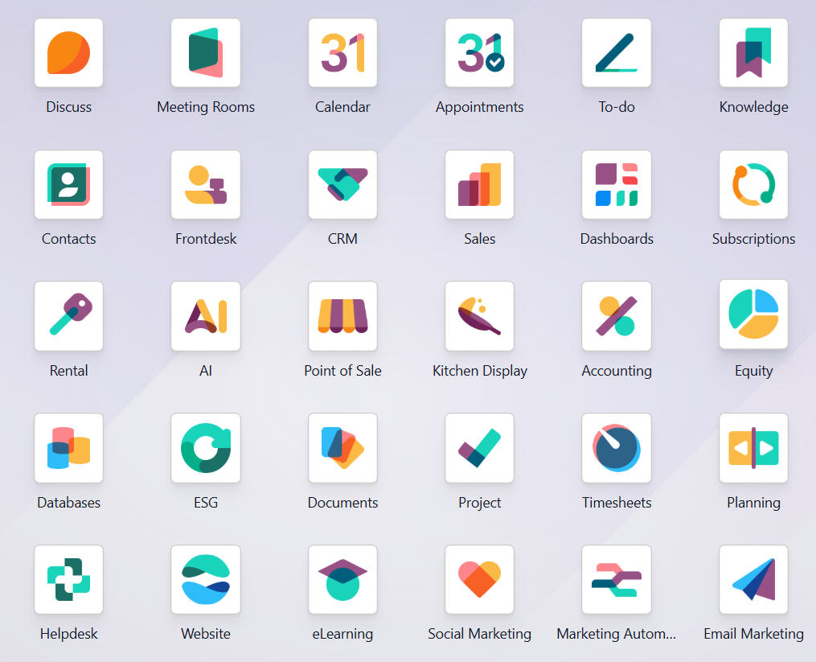Open the Databases app icon
Image resolution: width=816 pixels, height=662 pixels.
coord(68,448)
